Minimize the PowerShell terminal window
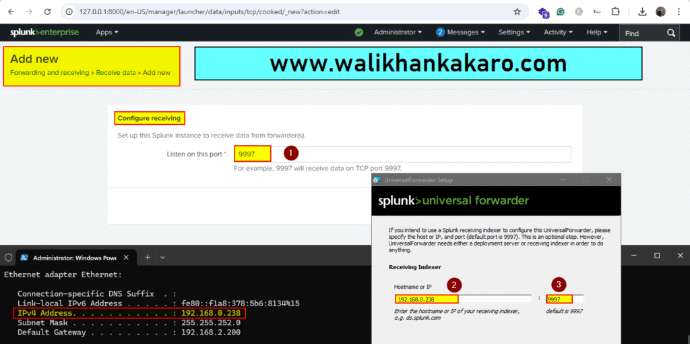The height and width of the screenshot is (344, 690). (633, 256)
